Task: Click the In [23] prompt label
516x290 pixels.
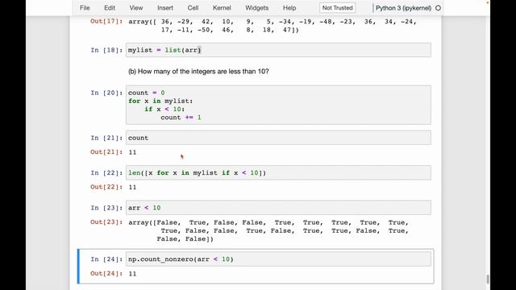Action: 106,208
